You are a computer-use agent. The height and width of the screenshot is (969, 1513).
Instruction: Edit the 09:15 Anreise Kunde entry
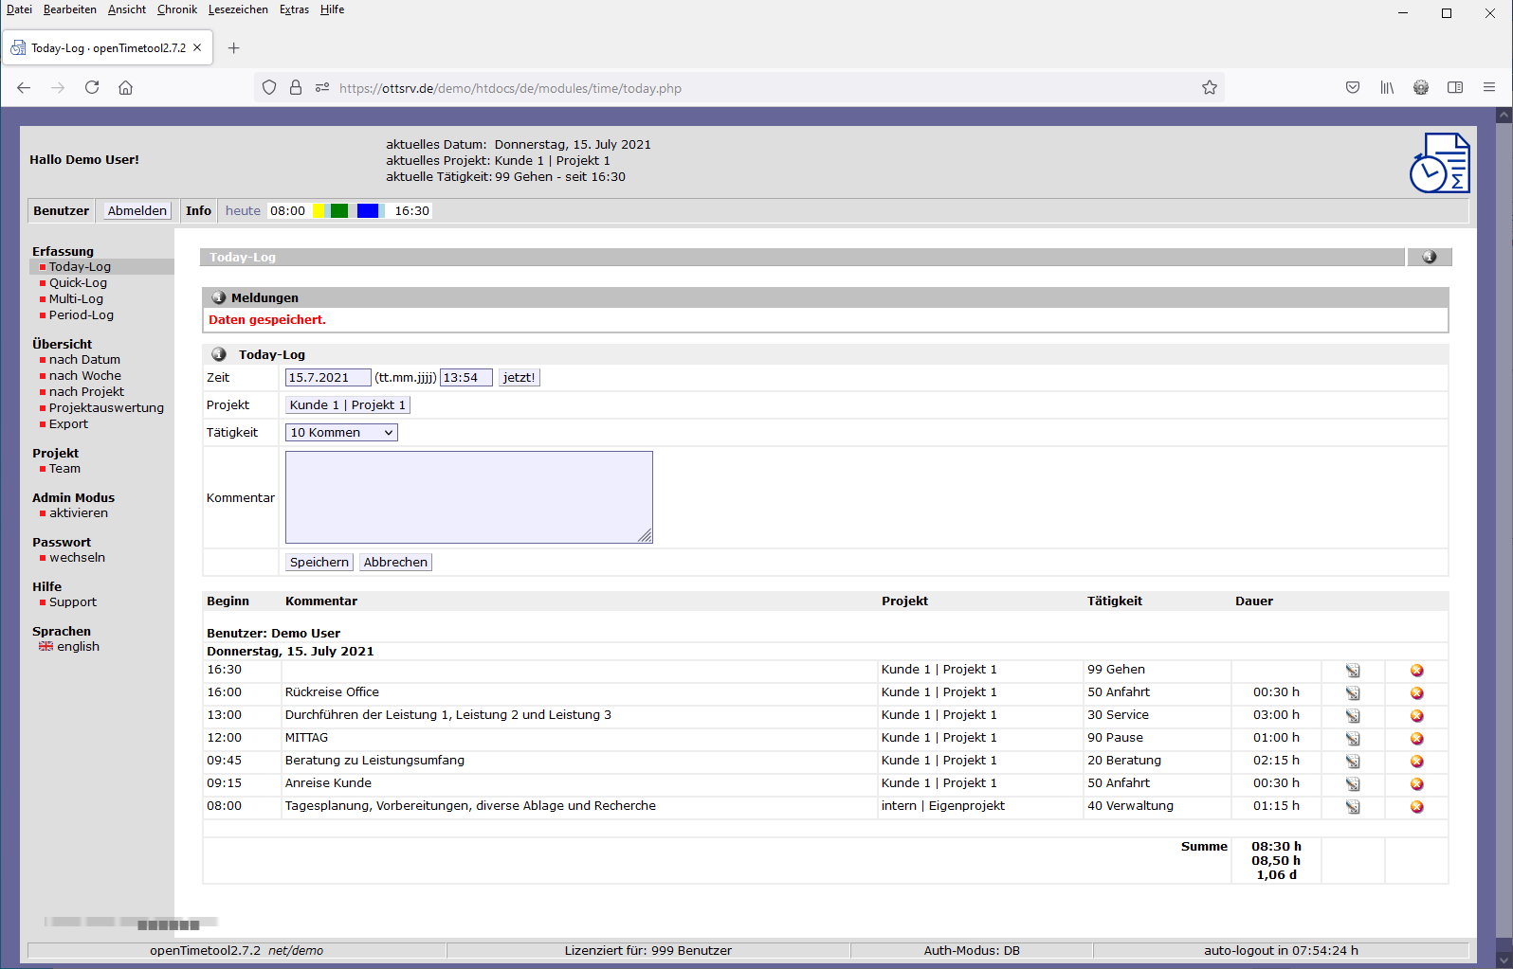1353,784
